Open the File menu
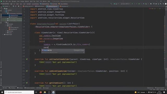The image size is (167, 94). (x=4, y=1)
